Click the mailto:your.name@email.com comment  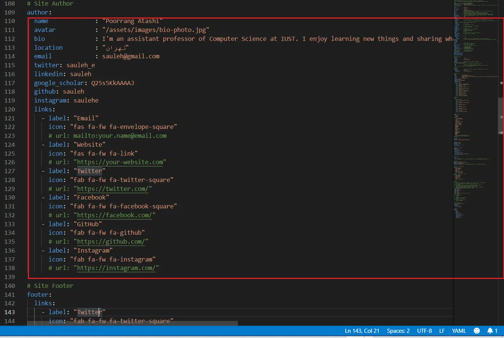pyautogui.click(x=120, y=136)
